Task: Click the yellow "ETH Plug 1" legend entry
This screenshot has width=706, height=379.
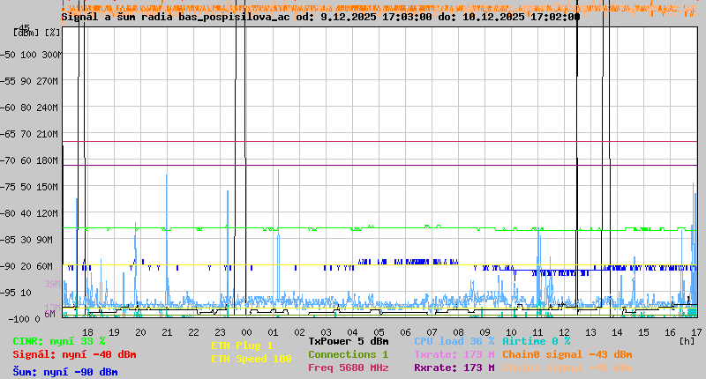Action: (x=242, y=346)
